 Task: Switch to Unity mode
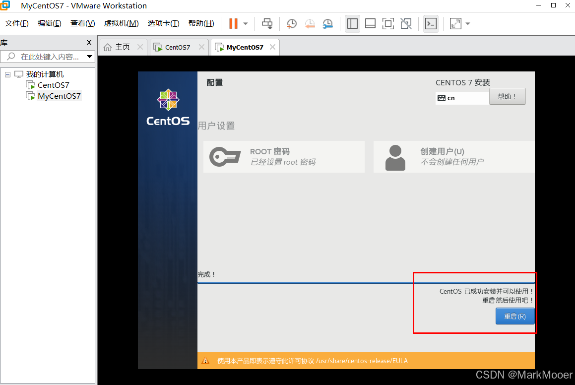coord(406,23)
